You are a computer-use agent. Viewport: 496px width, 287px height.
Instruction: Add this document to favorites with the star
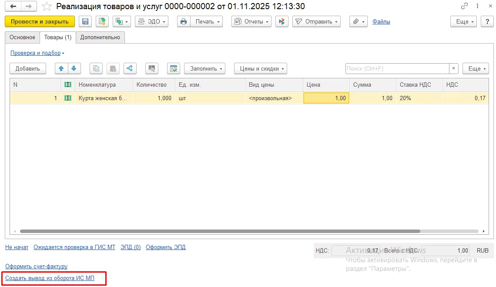[x=47, y=7]
